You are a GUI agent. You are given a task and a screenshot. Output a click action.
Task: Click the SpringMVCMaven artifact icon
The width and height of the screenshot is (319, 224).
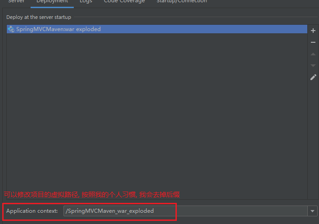tap(11, 29)
